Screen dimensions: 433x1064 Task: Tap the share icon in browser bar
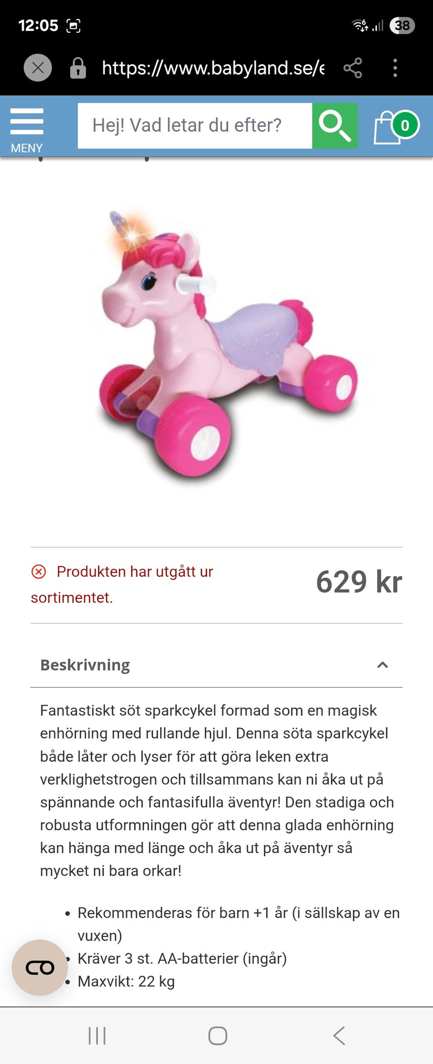pyautogui.click(x=353, y=68)
